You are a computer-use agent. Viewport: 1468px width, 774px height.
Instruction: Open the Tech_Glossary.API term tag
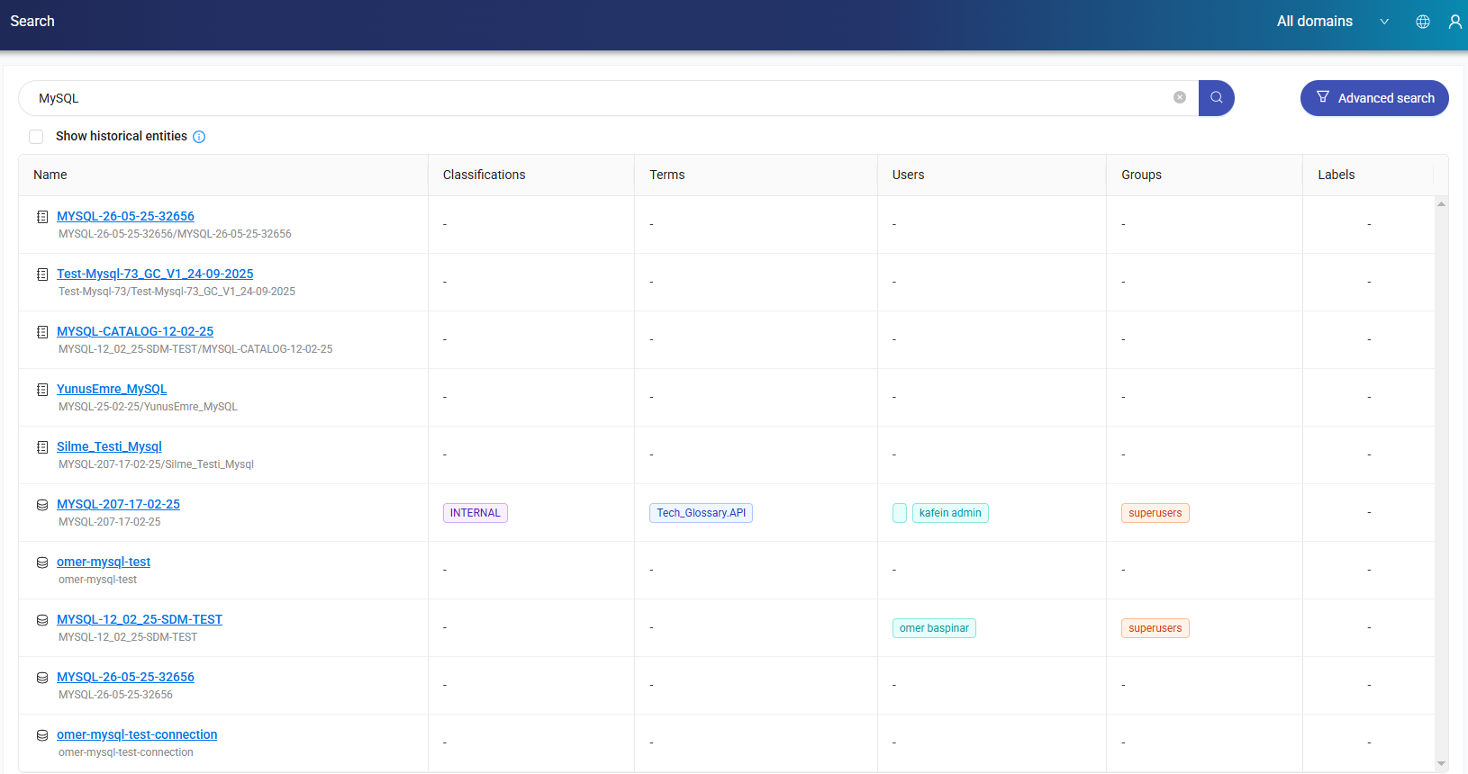701,513
